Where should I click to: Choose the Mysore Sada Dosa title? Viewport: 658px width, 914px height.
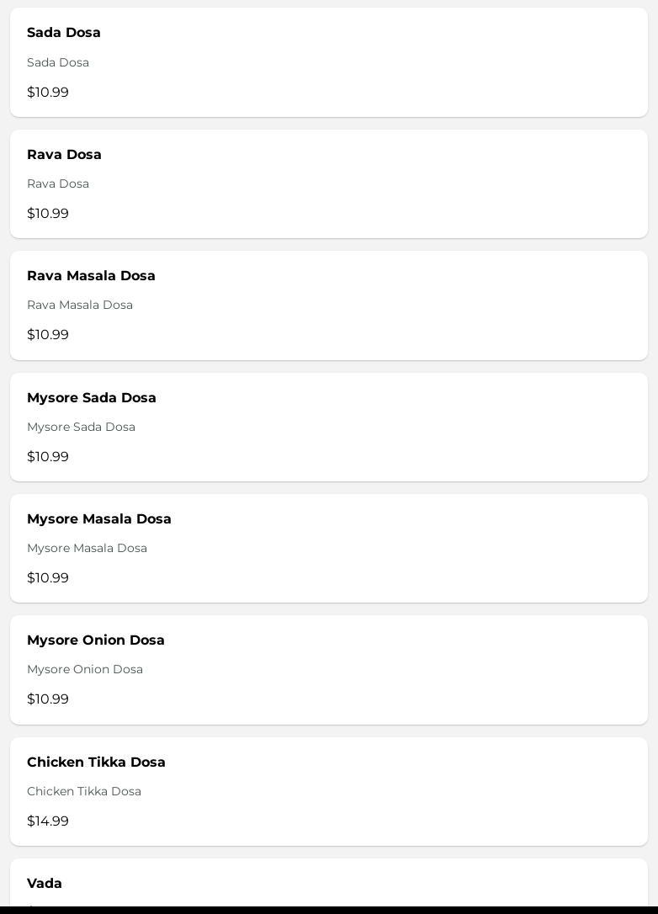pos(92,398)
